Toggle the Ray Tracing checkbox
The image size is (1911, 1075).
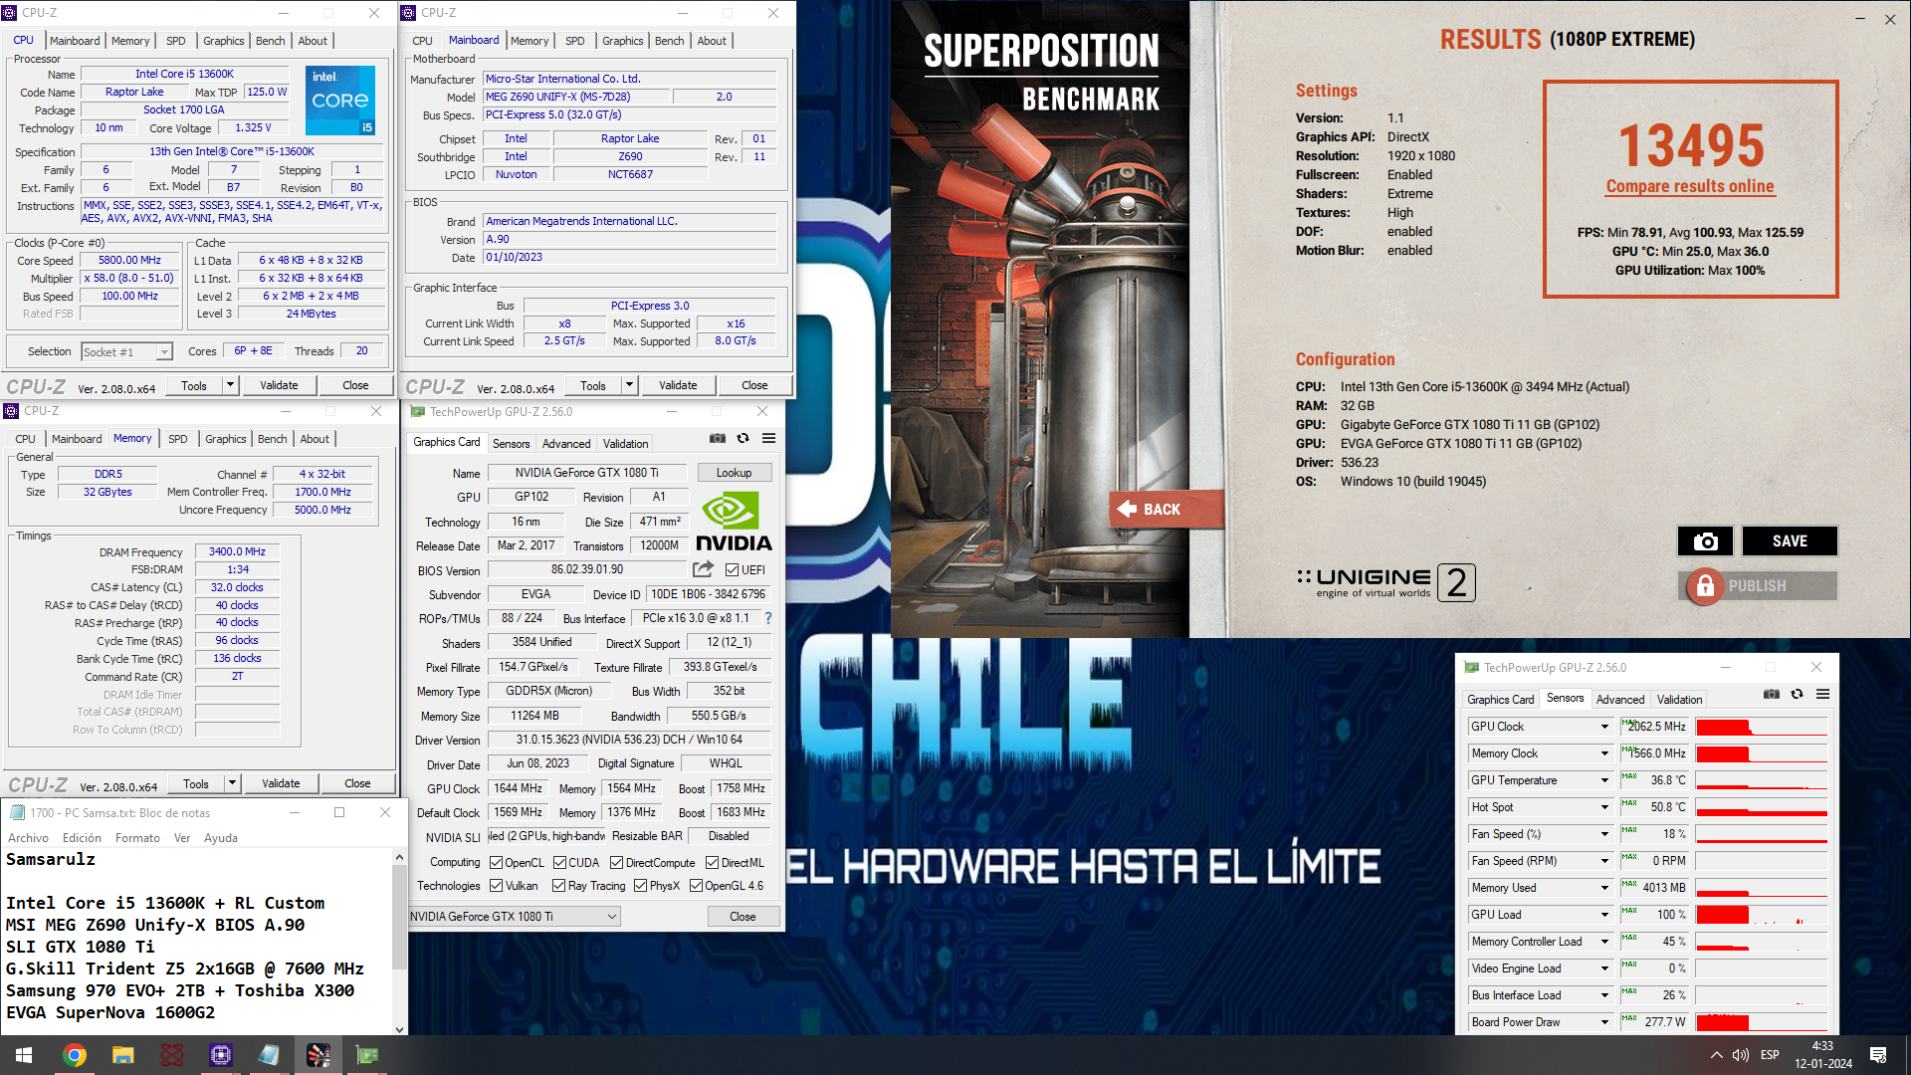pyautogui.click(x=558, y=886)
